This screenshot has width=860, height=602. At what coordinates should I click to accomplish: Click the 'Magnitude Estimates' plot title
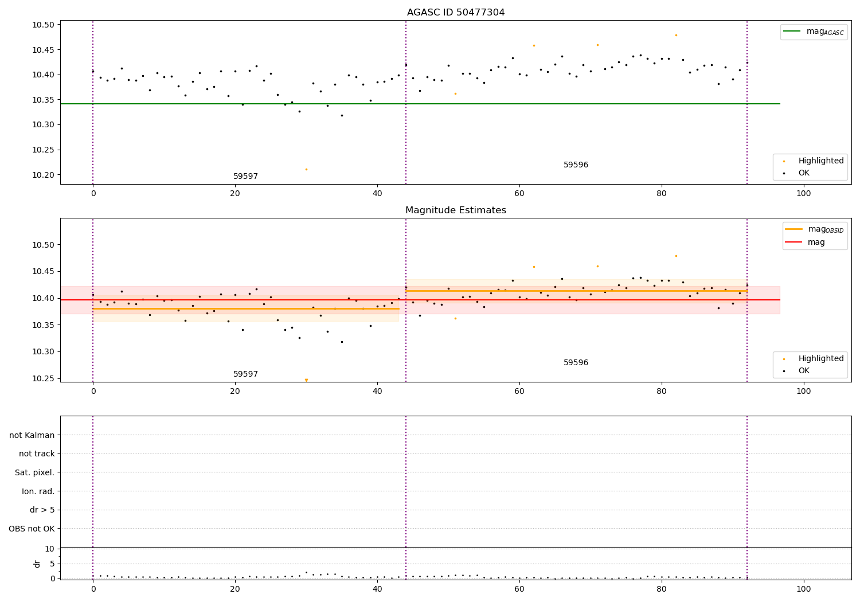coord(456,210)
